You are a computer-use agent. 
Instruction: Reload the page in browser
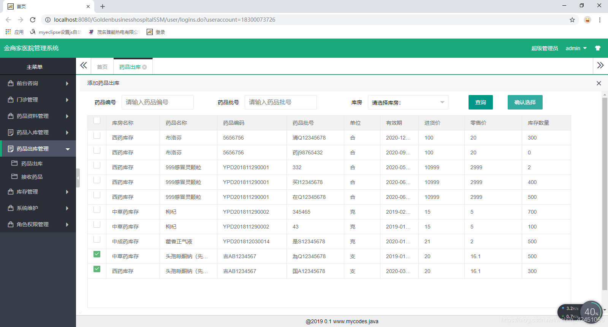[33, 20]
